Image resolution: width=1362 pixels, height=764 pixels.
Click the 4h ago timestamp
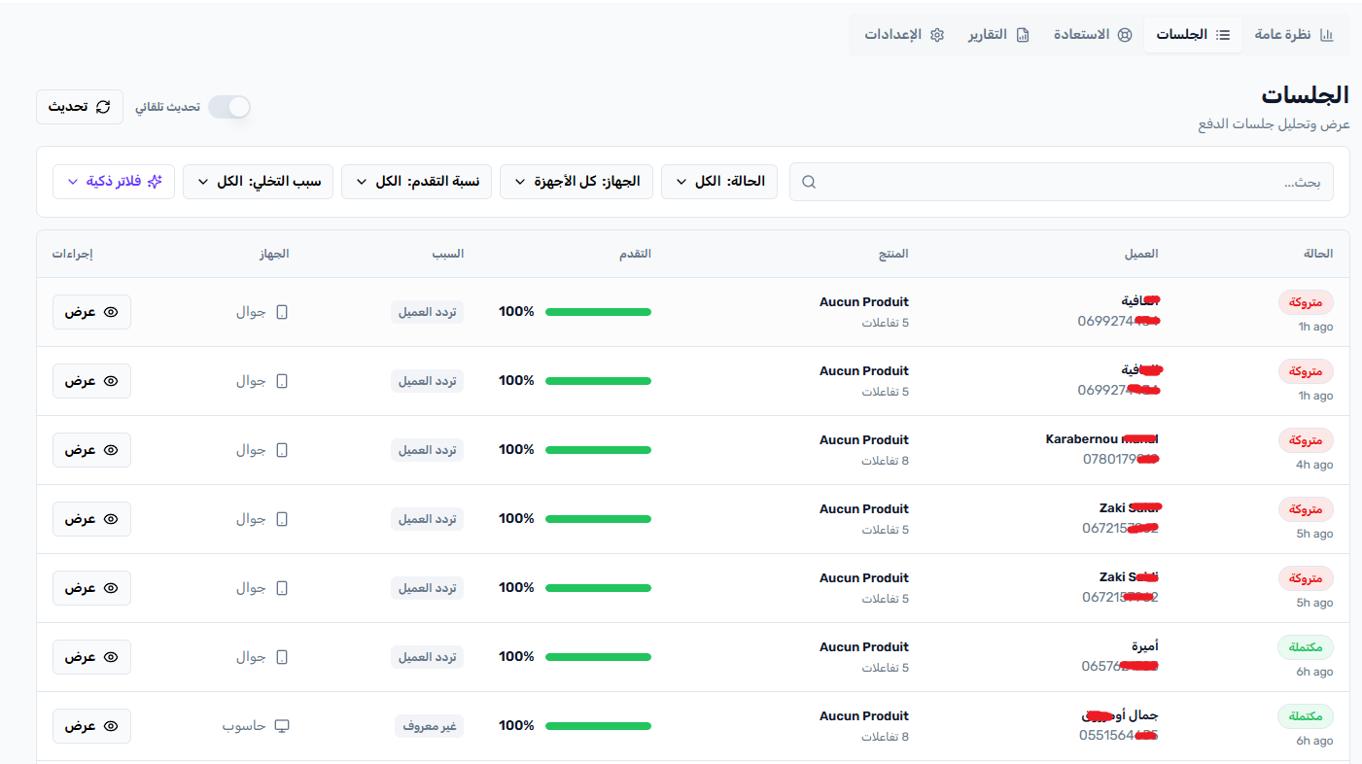1314,465
